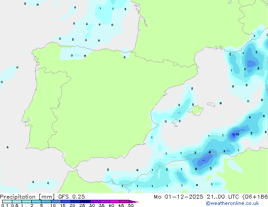The height and width of the screenshot is (207, 268).
Task: Click the 40–45 mm magenta legend swatch
Action: [x=115, y=202]
